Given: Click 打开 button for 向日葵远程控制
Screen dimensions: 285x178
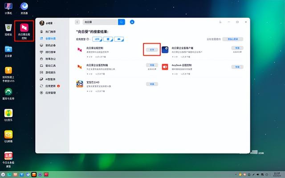Looking at the screenshot, I should coord(152,50).
